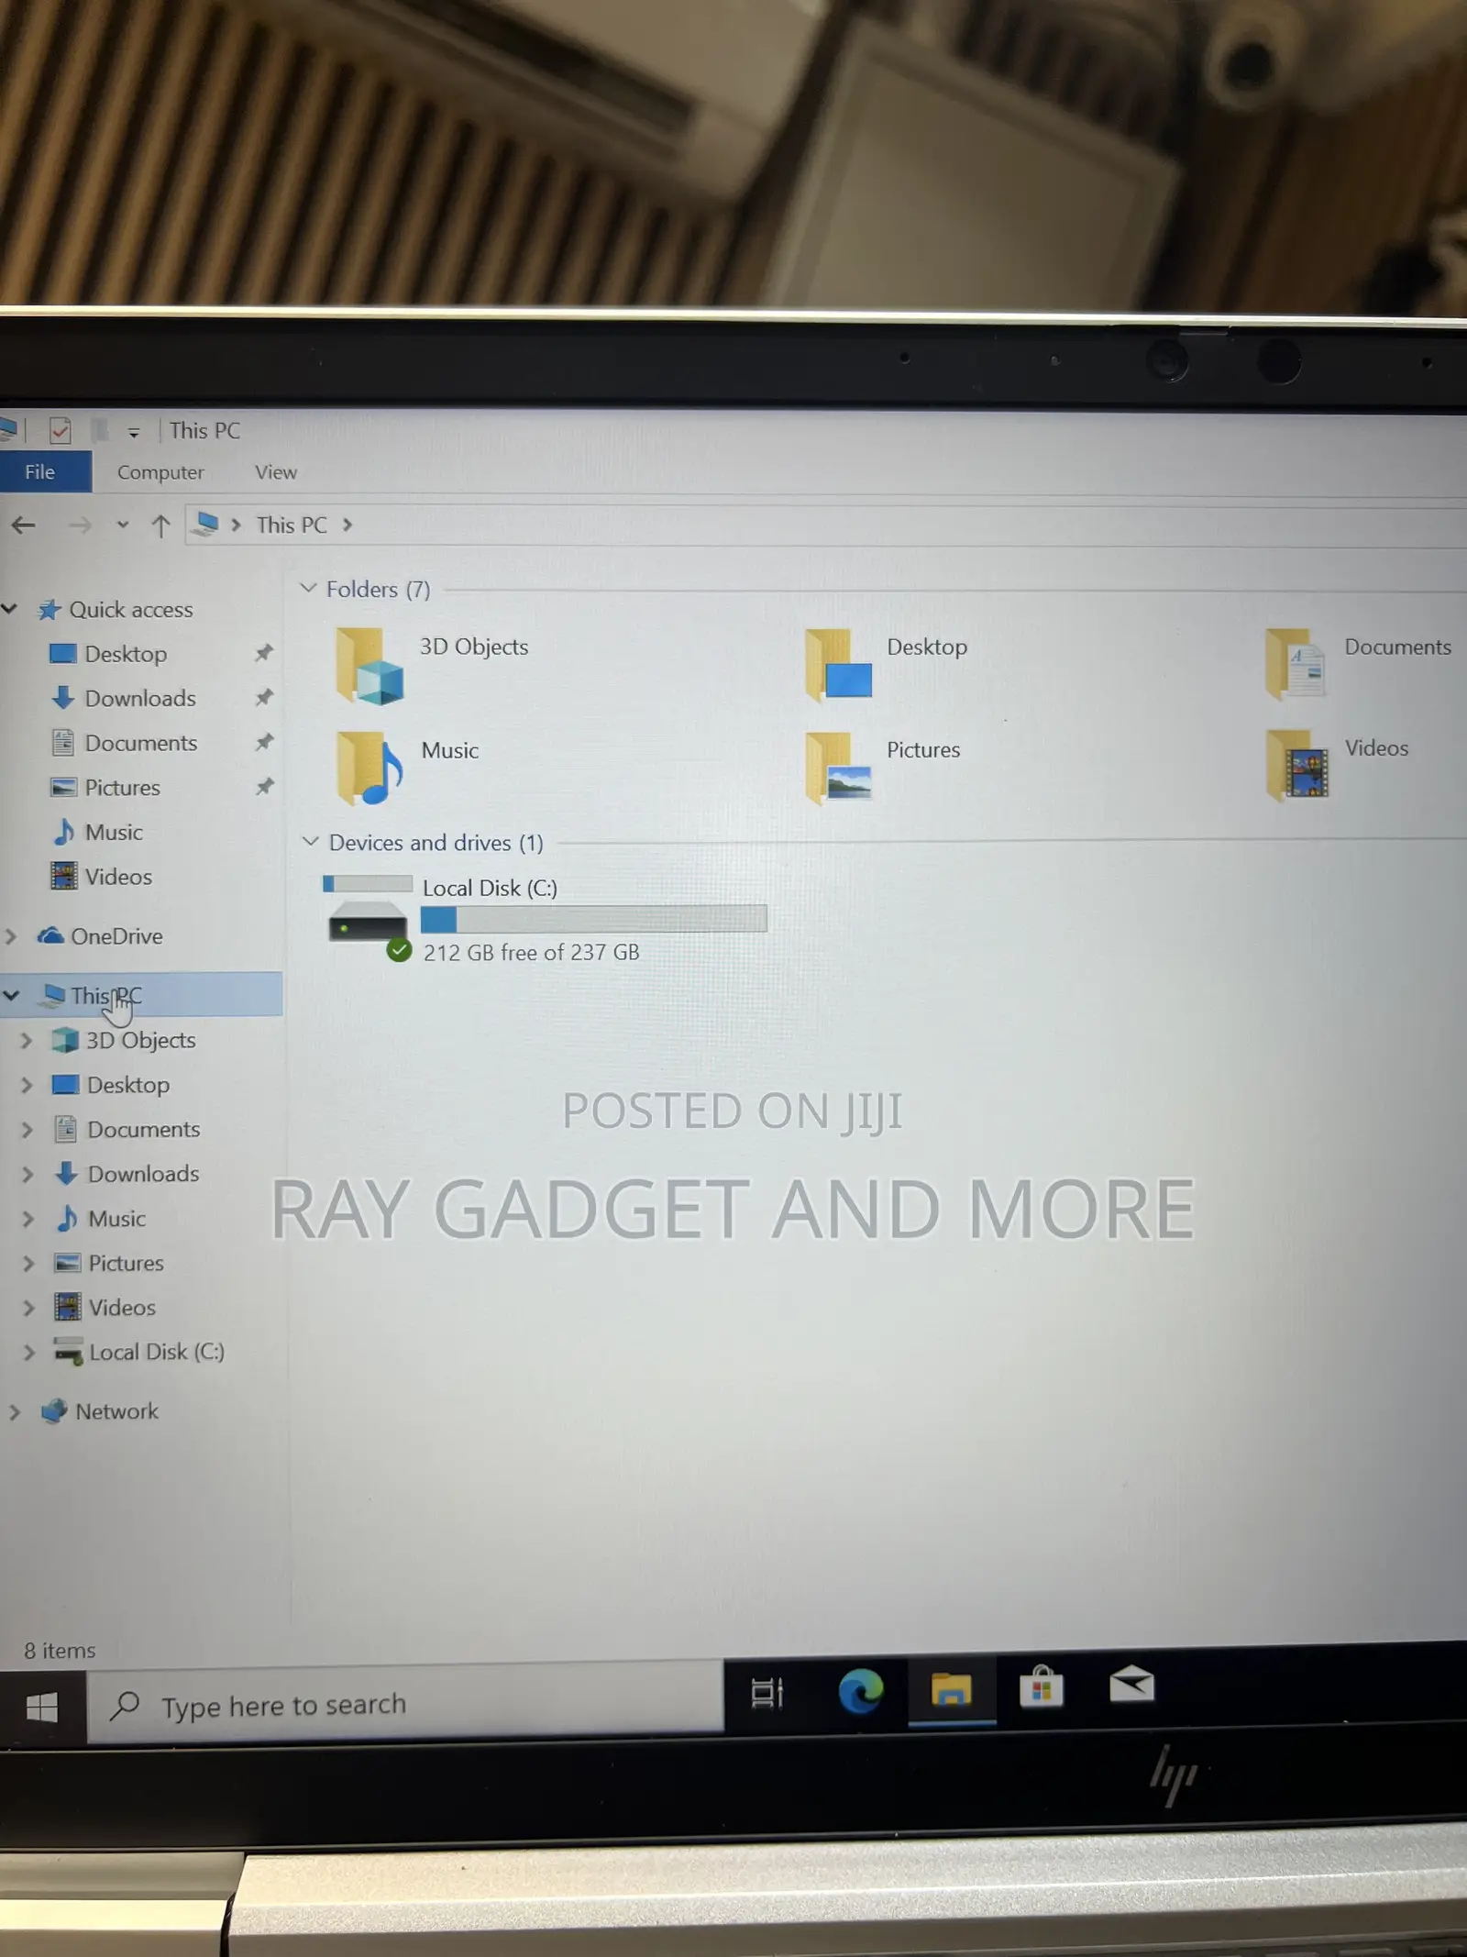
Task: Open the Computer ribbon tab
Action: tap(160, 472)
